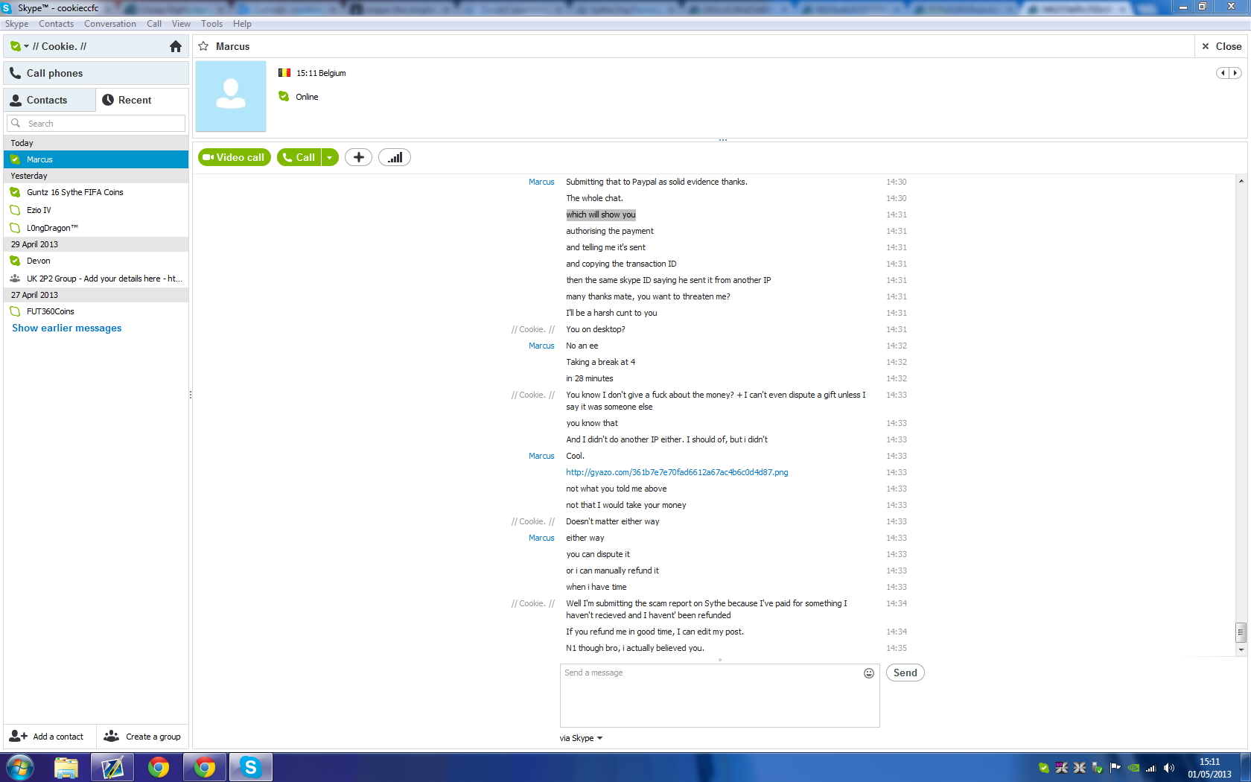This screenshot has height=782, width=1251.
Task: Open the Help menu
Action: click(242, 24)
